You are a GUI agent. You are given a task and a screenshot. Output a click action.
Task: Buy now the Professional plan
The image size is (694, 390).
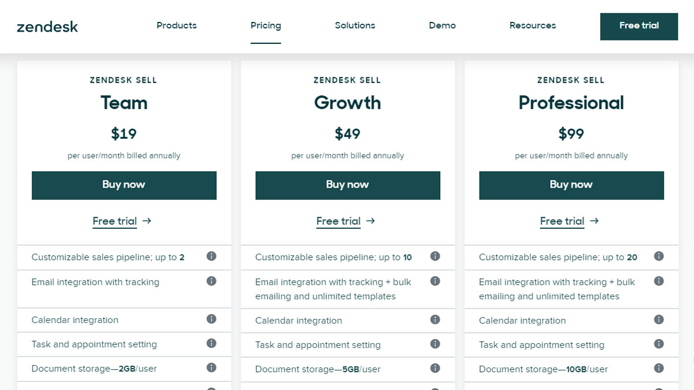[571, 185]
